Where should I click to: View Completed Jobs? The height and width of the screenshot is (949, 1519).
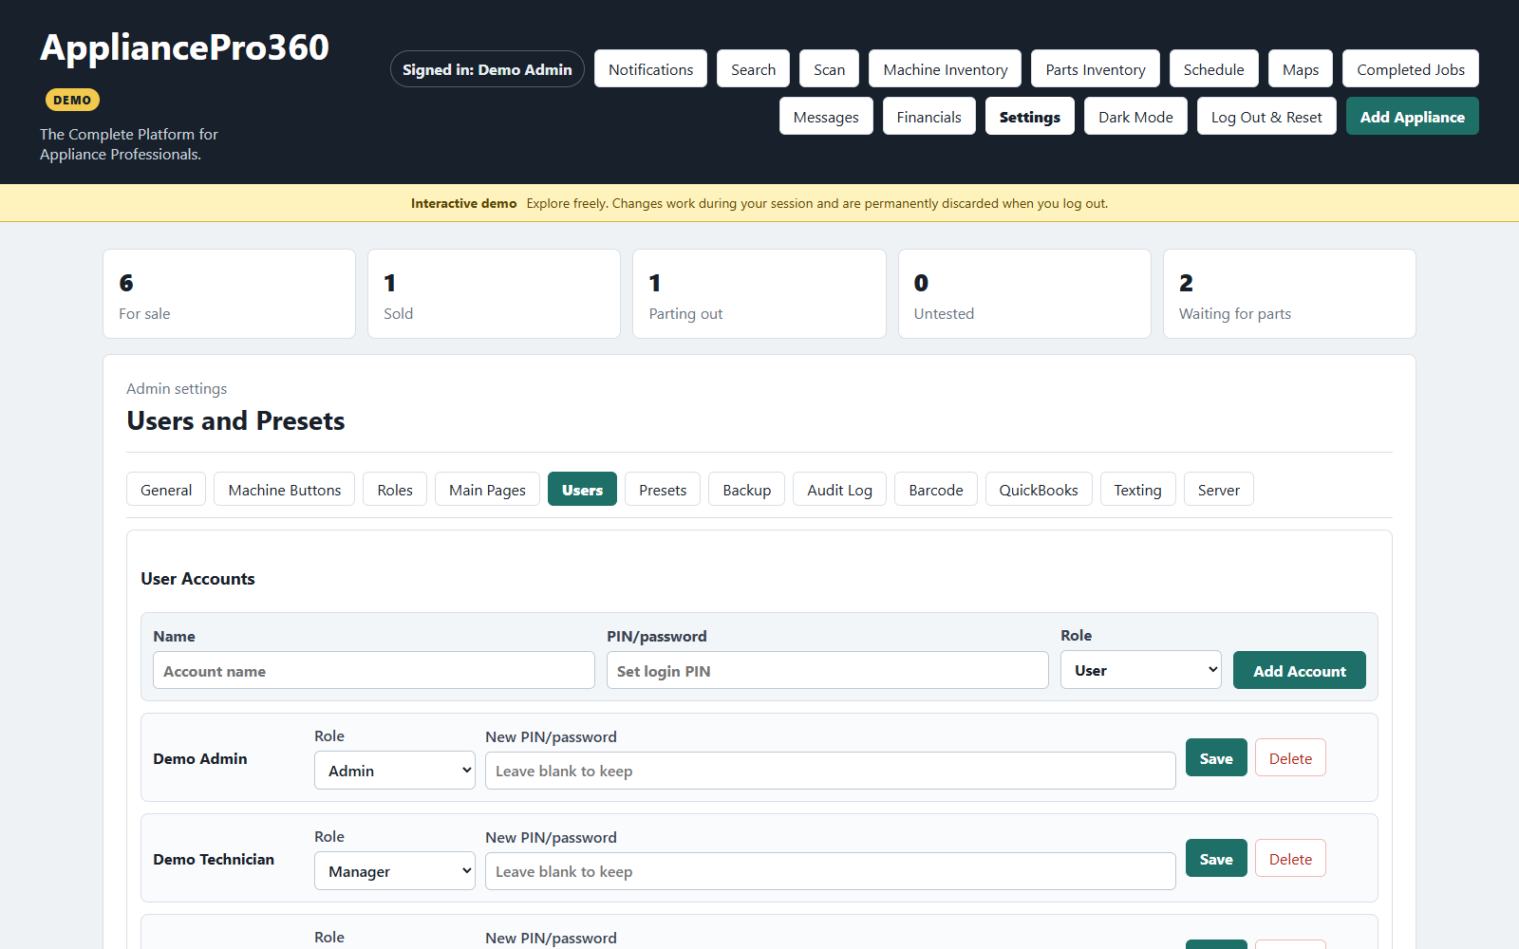1410,69
